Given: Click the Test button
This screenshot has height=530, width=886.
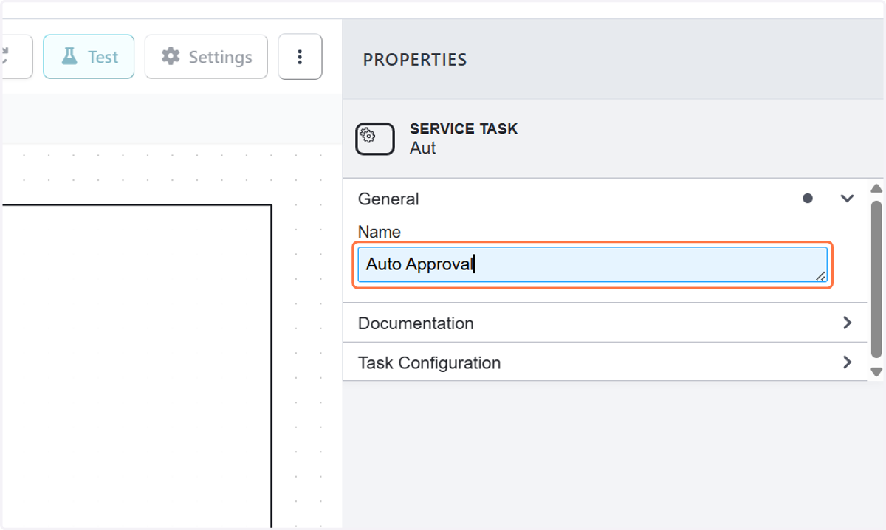Looking at the screenshot, I should click(x=89, y=57).
